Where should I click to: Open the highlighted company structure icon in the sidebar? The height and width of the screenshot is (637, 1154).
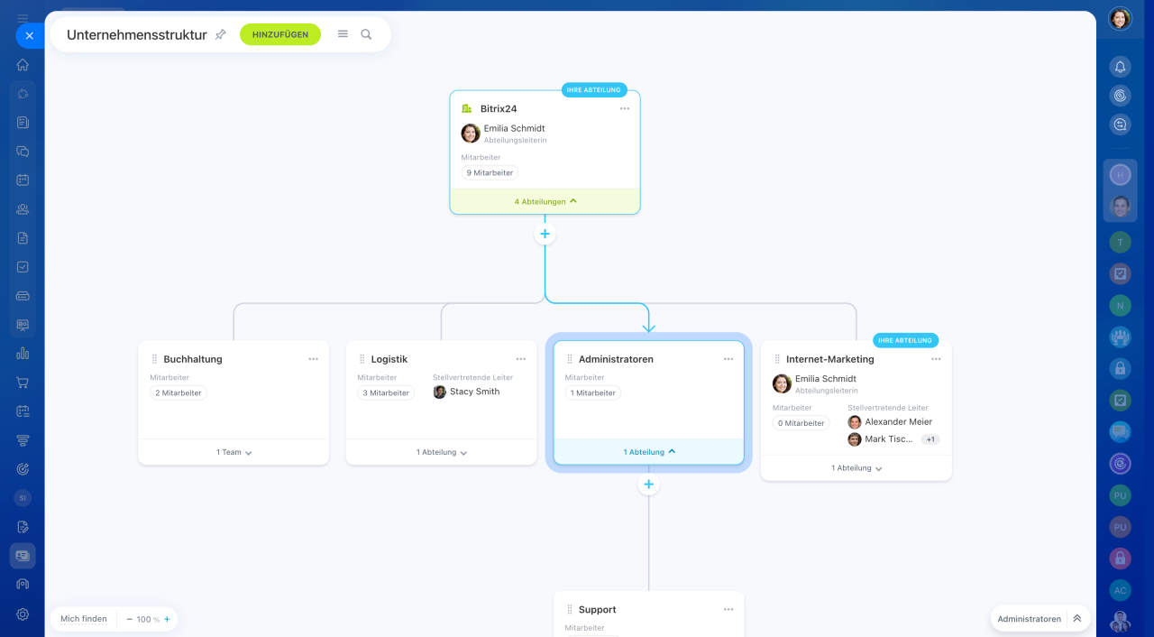point(23,556)
